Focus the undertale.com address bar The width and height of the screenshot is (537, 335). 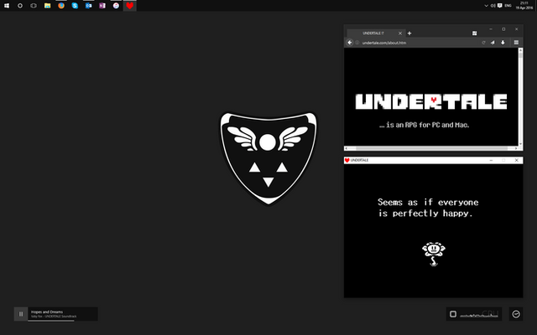tap(420, 43)
